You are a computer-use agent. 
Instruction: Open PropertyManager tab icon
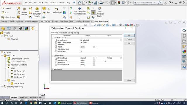pyautogui.click(x=9, y=29)
